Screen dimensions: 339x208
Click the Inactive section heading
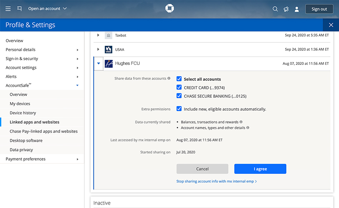pyautogui.click(x=102, y=203)
